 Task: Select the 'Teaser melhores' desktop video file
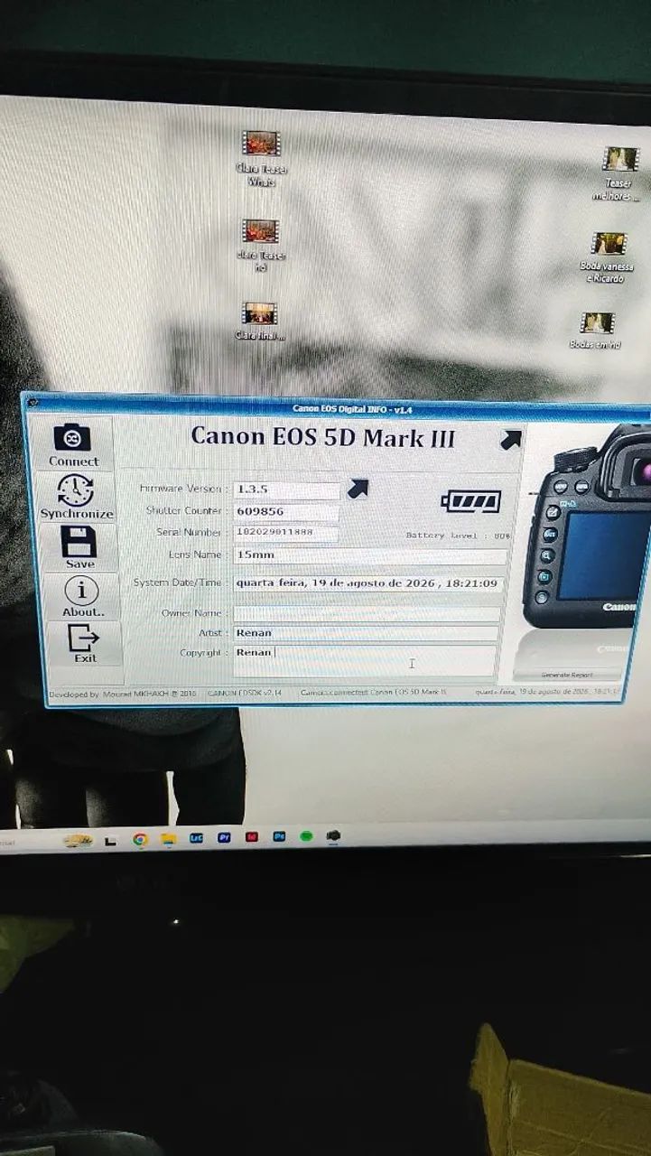618,173
